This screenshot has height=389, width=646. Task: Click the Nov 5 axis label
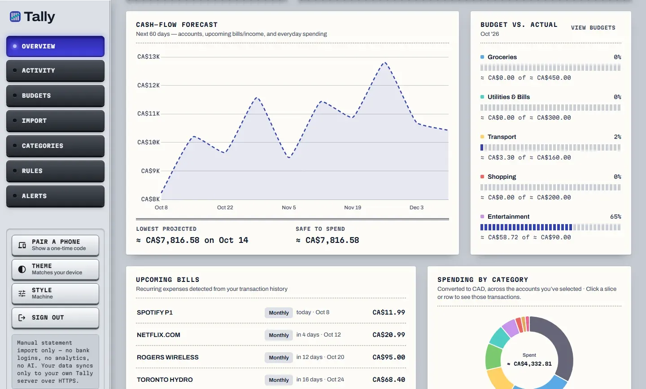pos(289,207)
